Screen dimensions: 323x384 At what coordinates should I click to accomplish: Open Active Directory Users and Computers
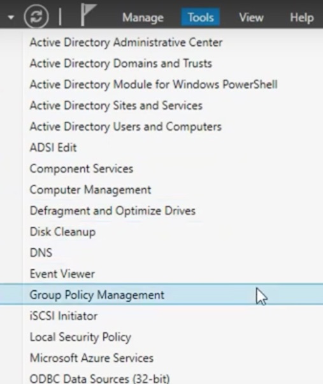coord(126,127)
